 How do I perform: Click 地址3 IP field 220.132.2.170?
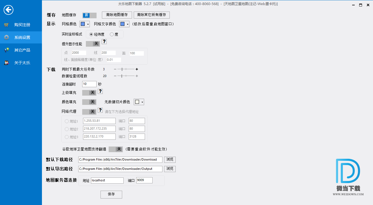[x=99, y=137]
